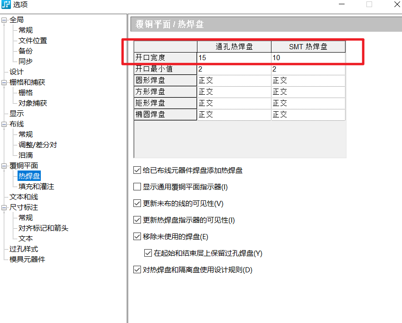Open the 文件位置 settings page
Image resolution: width=402 pixels, height=323 pixels.
33,41
